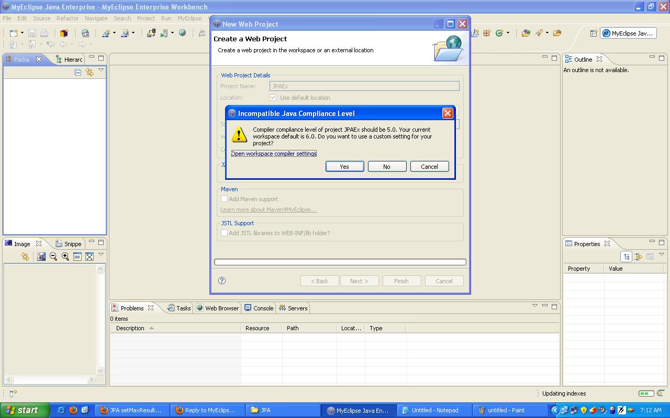Switch to the Snippets tab
The image size is (670, 418).
[69, 244]
